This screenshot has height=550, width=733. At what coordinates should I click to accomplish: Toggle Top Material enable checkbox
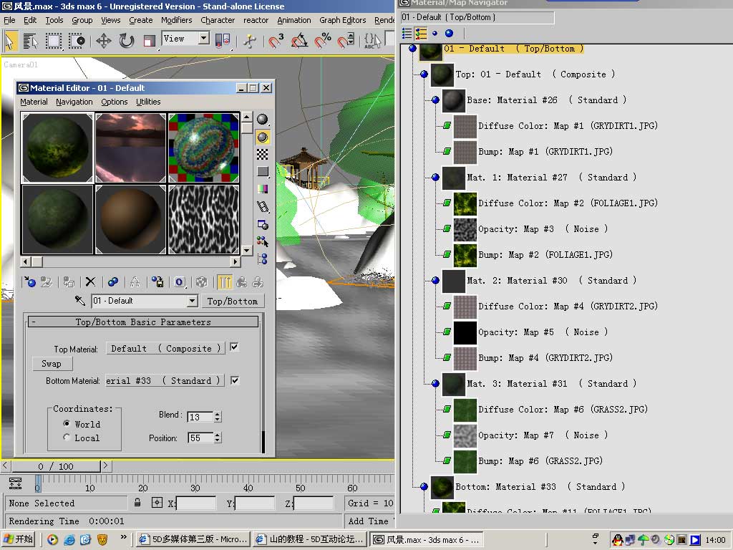pyautogui.click(x=234, y=347)
